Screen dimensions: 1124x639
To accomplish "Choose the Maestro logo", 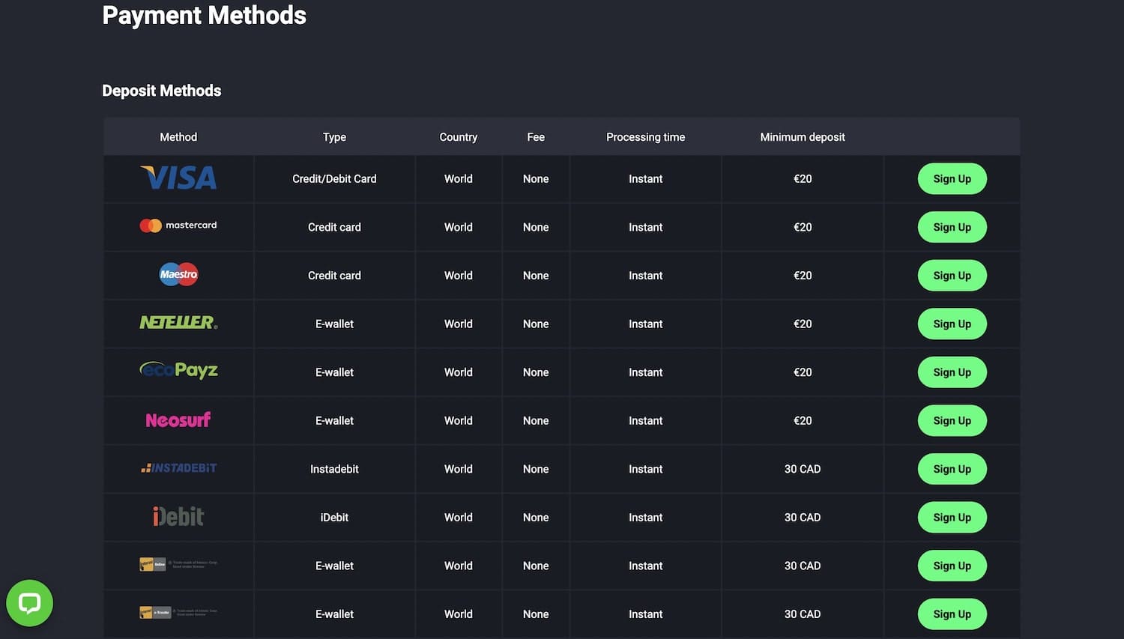I will point(178,274).
